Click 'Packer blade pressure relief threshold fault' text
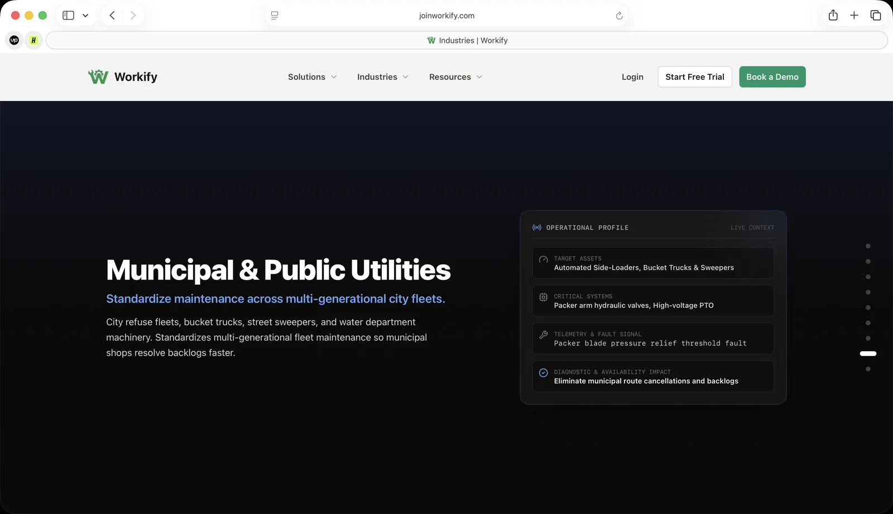893x514 pixels. 650,344
